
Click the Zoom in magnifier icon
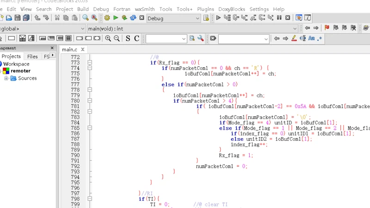[x=108, y=38]
